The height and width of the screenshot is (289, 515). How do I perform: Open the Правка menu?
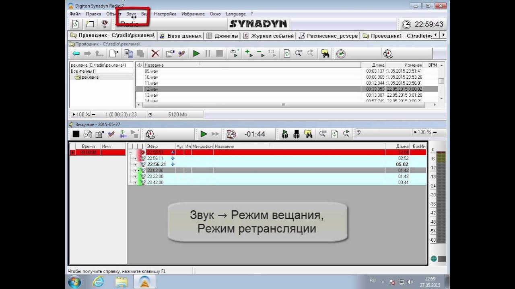click(x=93, y=14)
